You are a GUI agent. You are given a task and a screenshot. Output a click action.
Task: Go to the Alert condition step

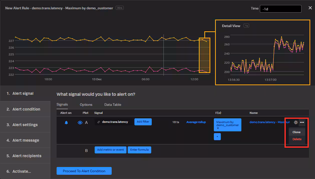[26, 109]
